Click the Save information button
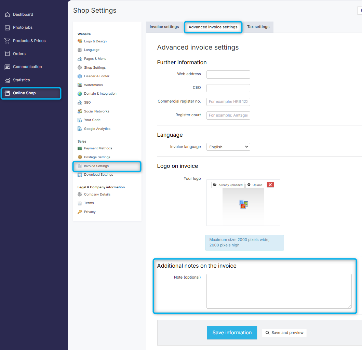This screenshot has height=350, width=362. point(232,333)
